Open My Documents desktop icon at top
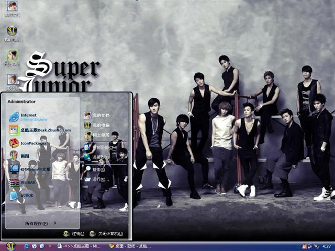Image resolution: width=335 pixels, height=251 pixels. [12, 8]
